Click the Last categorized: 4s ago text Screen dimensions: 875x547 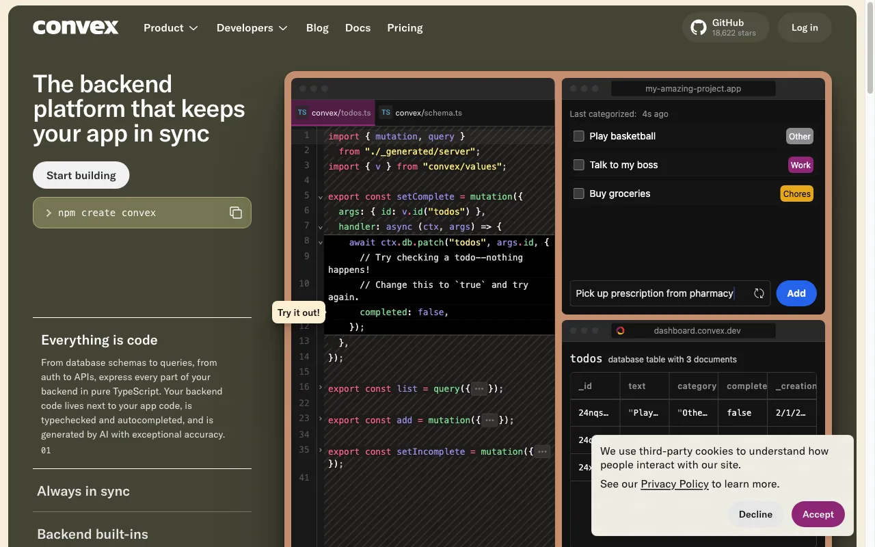point(619,114)
